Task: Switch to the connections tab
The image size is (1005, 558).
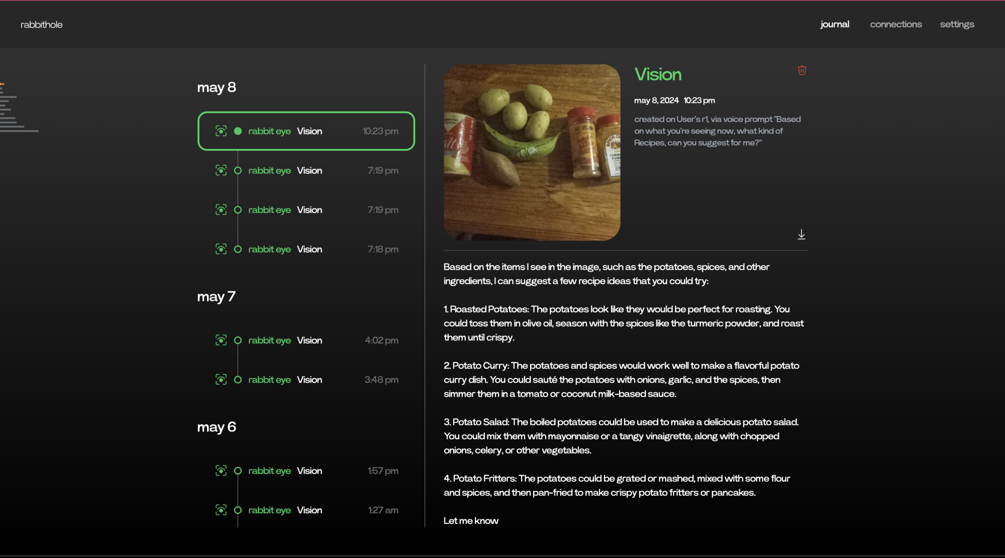Action: click(x=895, y=24)
